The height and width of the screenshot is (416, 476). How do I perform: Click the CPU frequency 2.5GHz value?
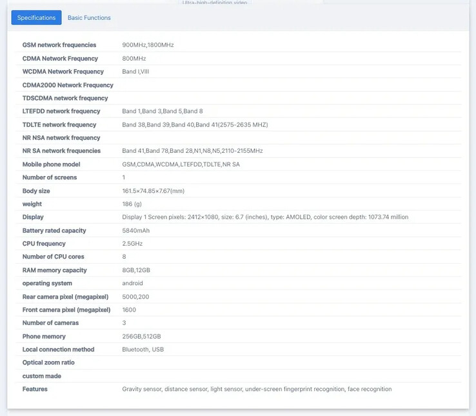[132, 244]
